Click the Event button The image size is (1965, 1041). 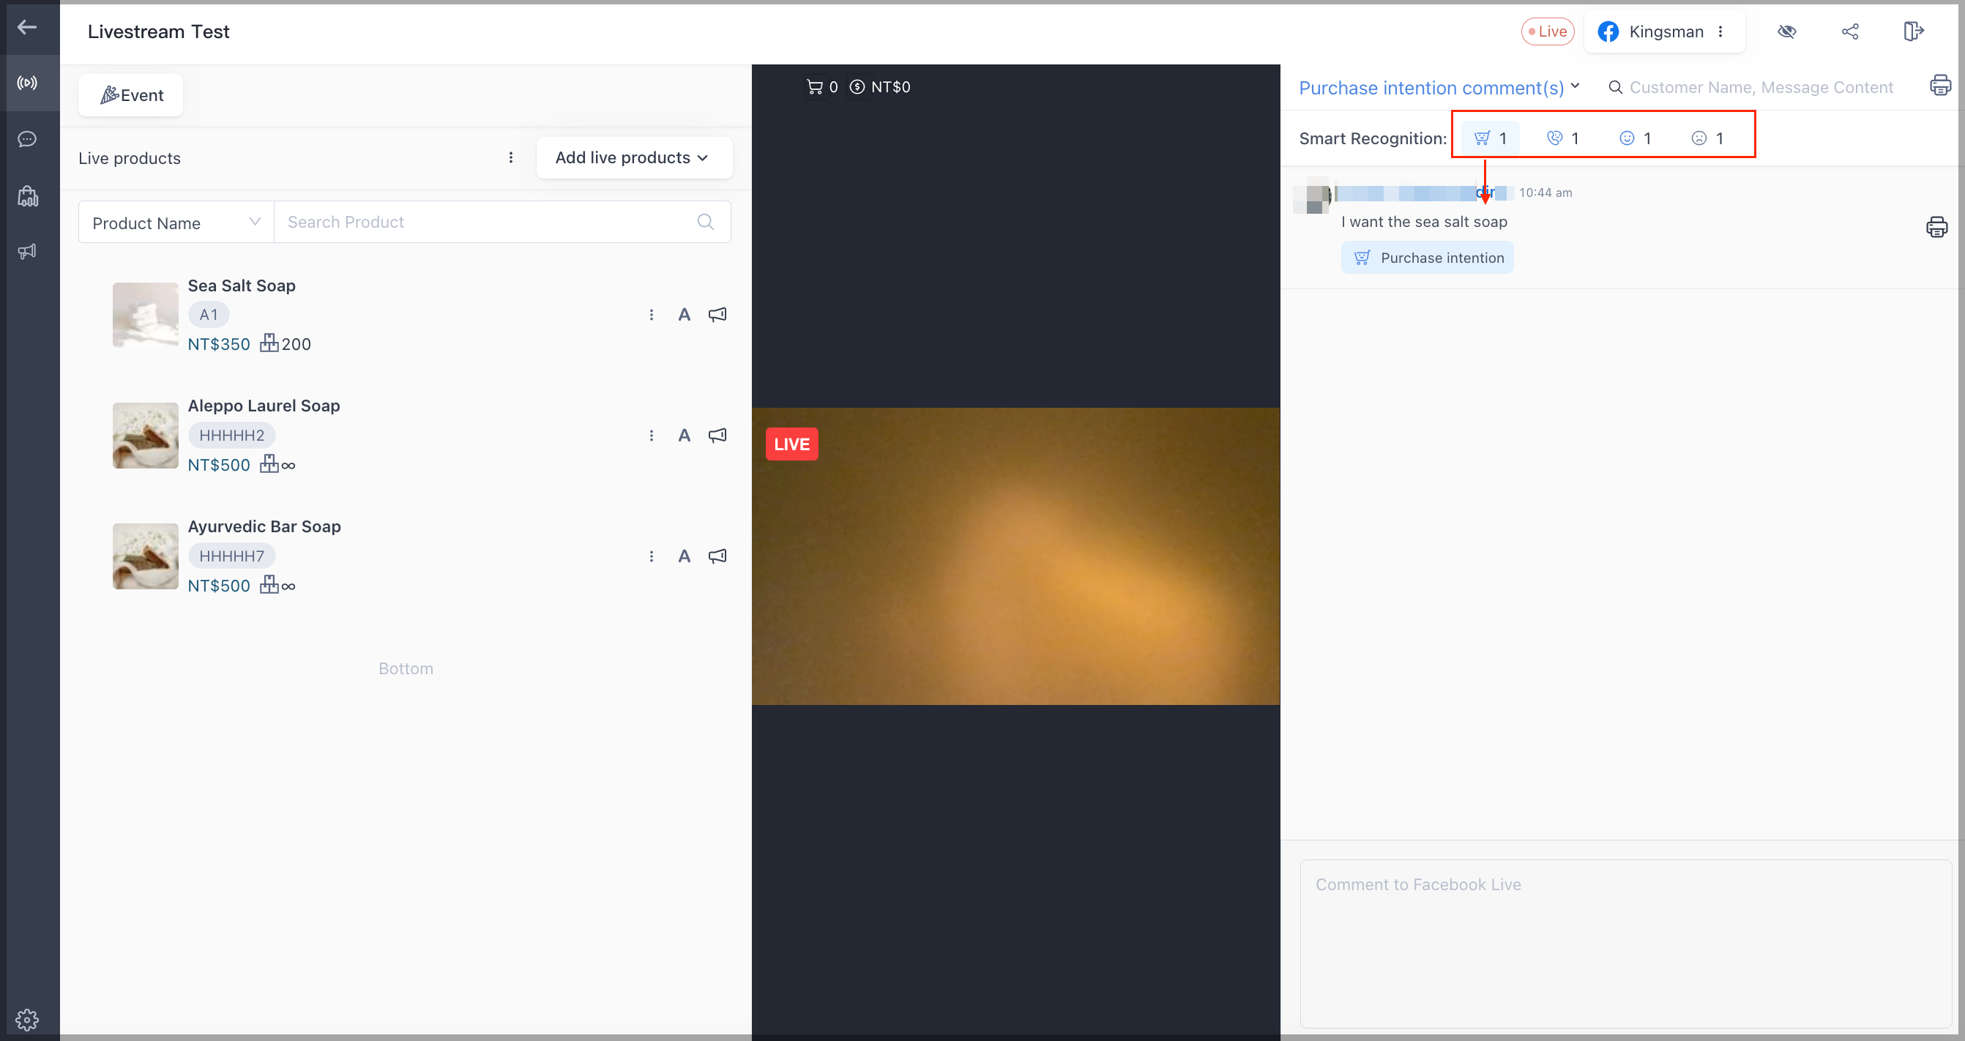click(130, 95)
